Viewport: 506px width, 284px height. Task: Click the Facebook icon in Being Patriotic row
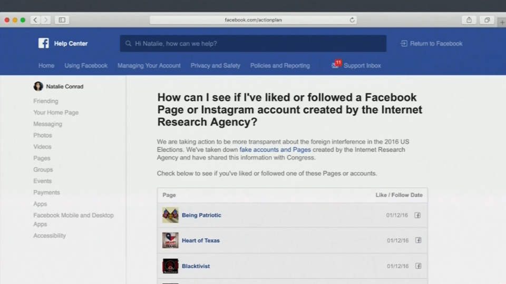[x=417, y=215]
